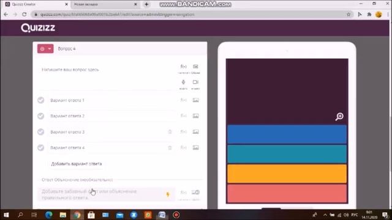Open the browser extensions puzzle icon
The image size is (392, 220).
[x=369, y=15]
